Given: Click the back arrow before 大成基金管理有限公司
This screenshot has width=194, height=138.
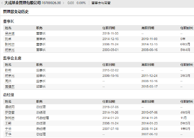Looking at the screenshot, I should (x=2, y=3).
